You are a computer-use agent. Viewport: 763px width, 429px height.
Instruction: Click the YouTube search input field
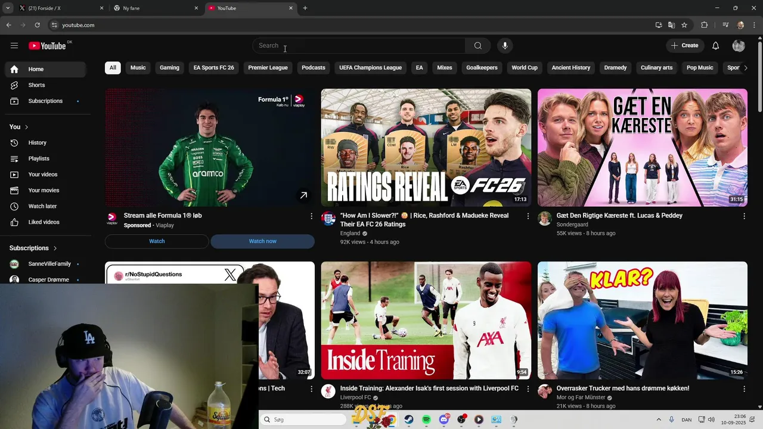tap(359, 46)
